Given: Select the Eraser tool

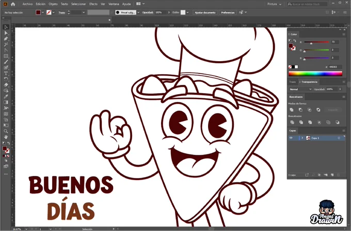Looking at the screenshot, I should tap(6, 85).
